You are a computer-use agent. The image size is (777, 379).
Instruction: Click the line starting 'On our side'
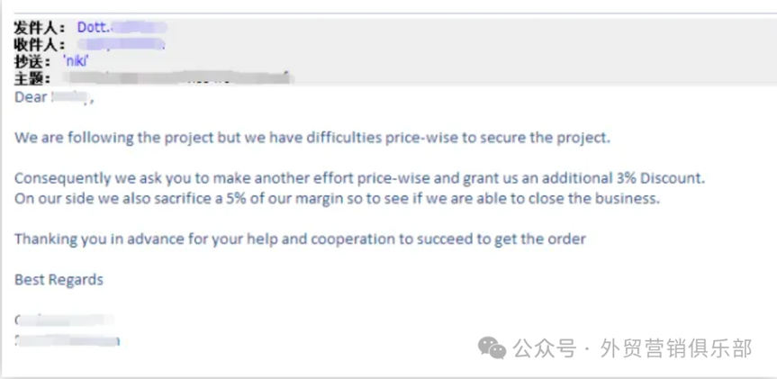click(337, 198)
